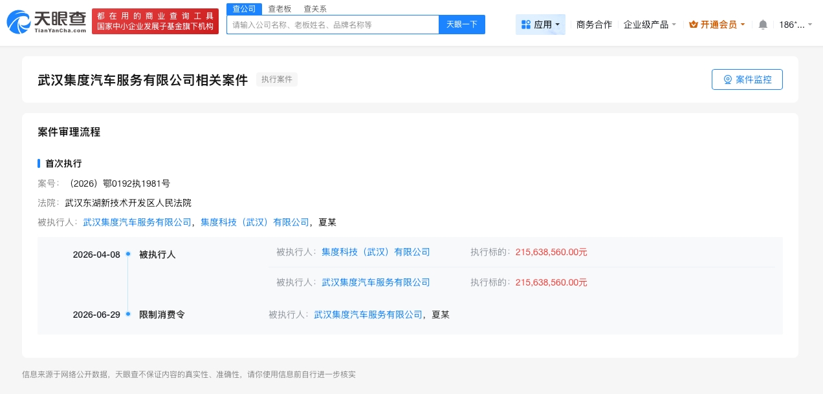Click the 2026-04-08 timeline date
Image resolution: width=823 pixels, height=394 pixels.
tap(96, 254)
